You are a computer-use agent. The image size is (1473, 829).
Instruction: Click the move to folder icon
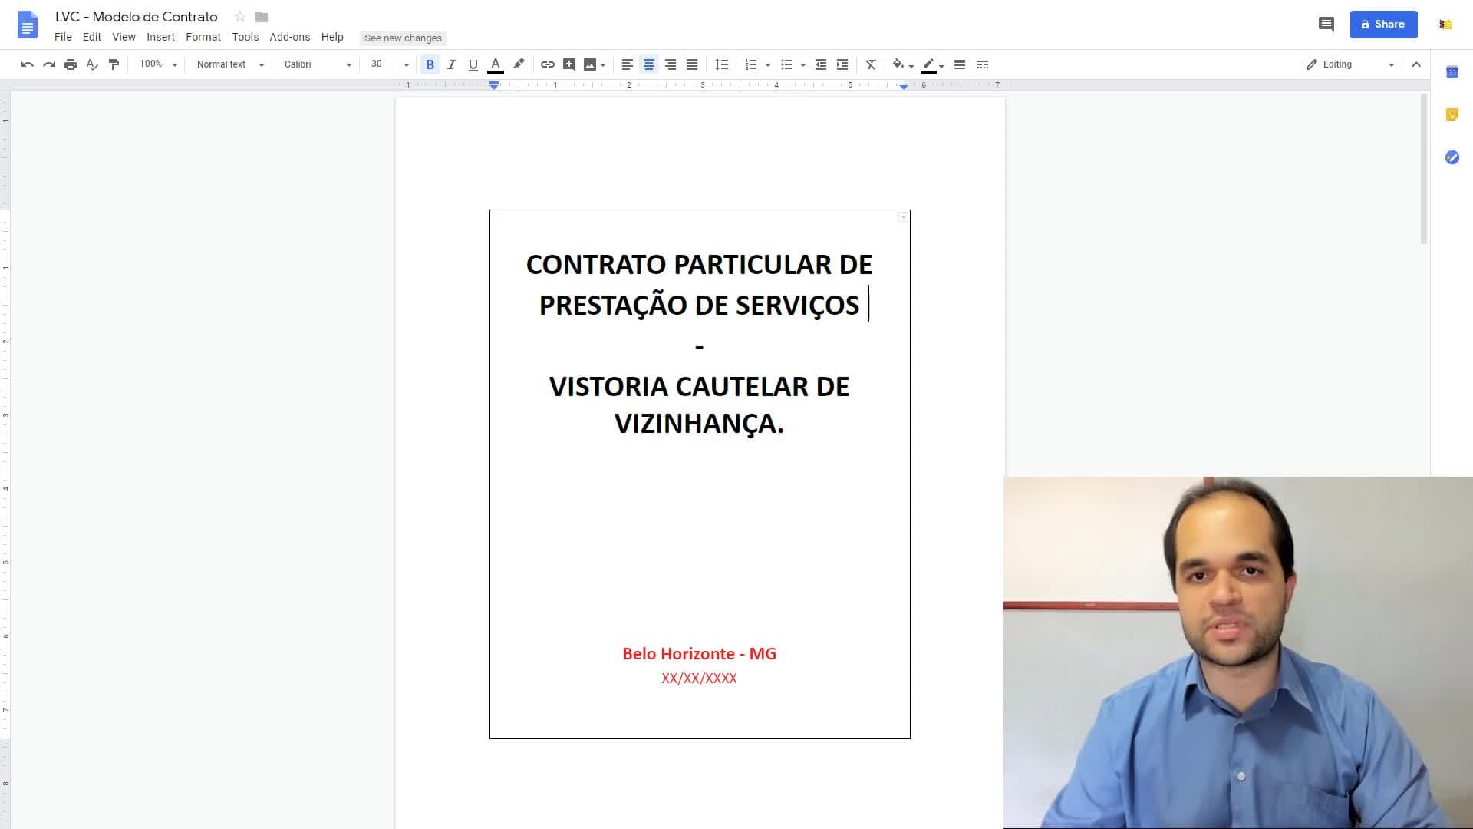[x=262, y=17]
